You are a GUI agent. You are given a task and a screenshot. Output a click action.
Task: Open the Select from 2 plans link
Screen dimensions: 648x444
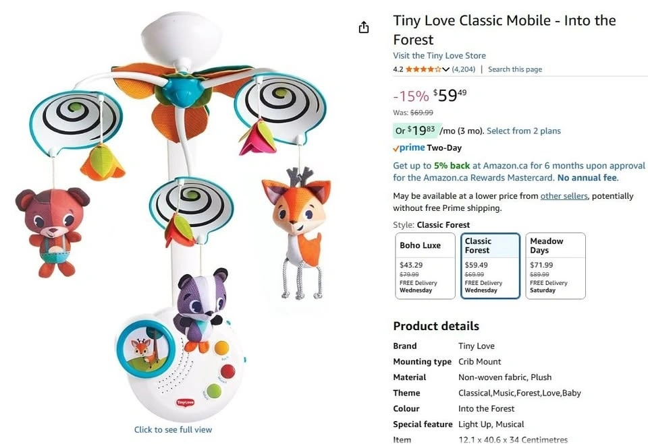(x=524, y=131)
